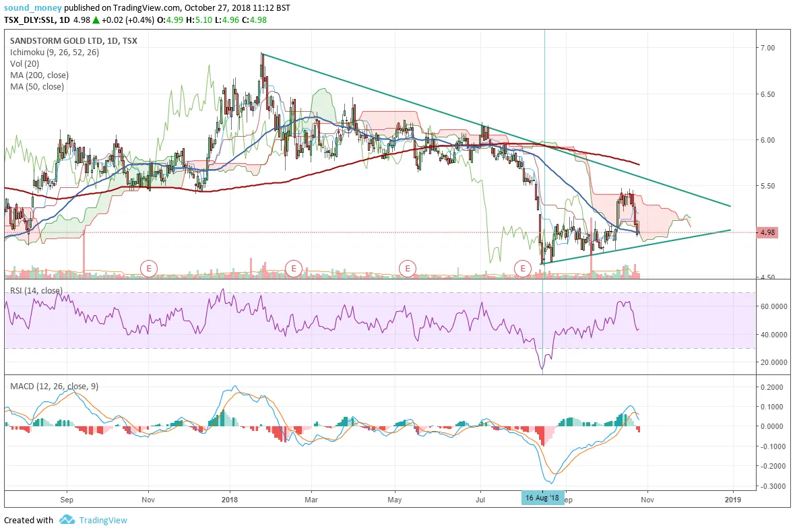The width and height of the screenshot is (795, 532).
Task: Click the 7.00 price axis label
Action: pyautogui.click(x=767, y=48)
